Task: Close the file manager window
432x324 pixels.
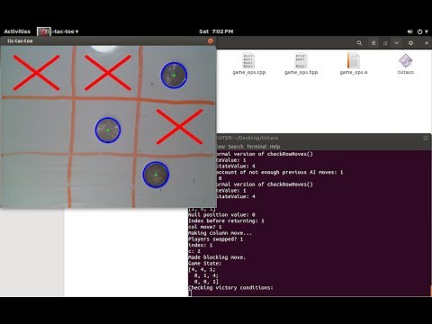Action: click(x=427, y=43)
